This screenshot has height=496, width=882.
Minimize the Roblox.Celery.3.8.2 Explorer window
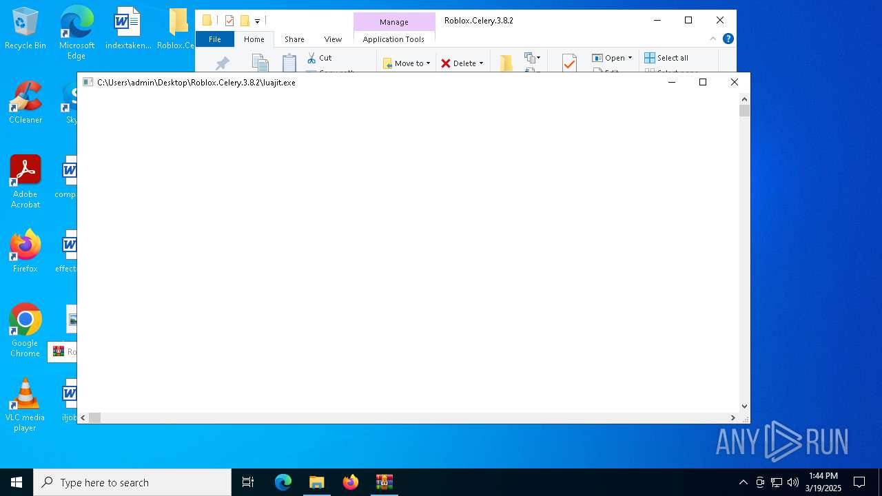point(657,20)
